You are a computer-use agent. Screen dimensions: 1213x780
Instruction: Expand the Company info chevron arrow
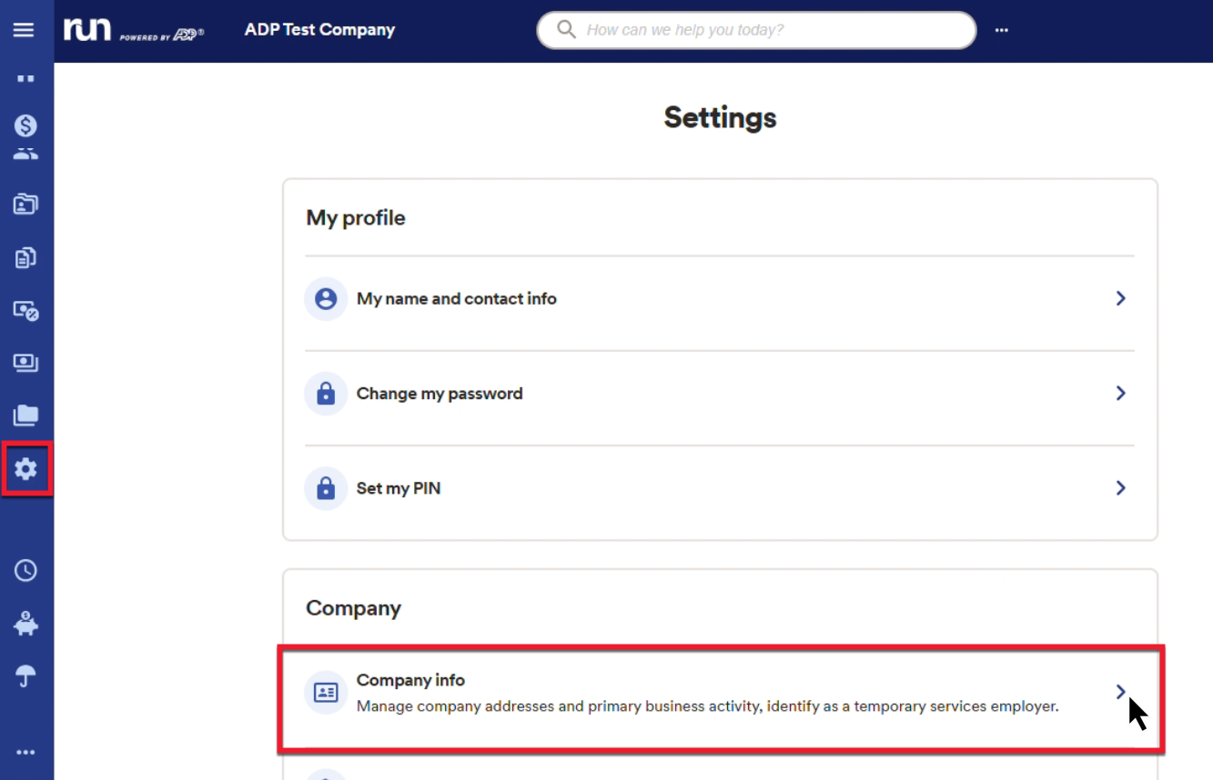point(1121,692)
